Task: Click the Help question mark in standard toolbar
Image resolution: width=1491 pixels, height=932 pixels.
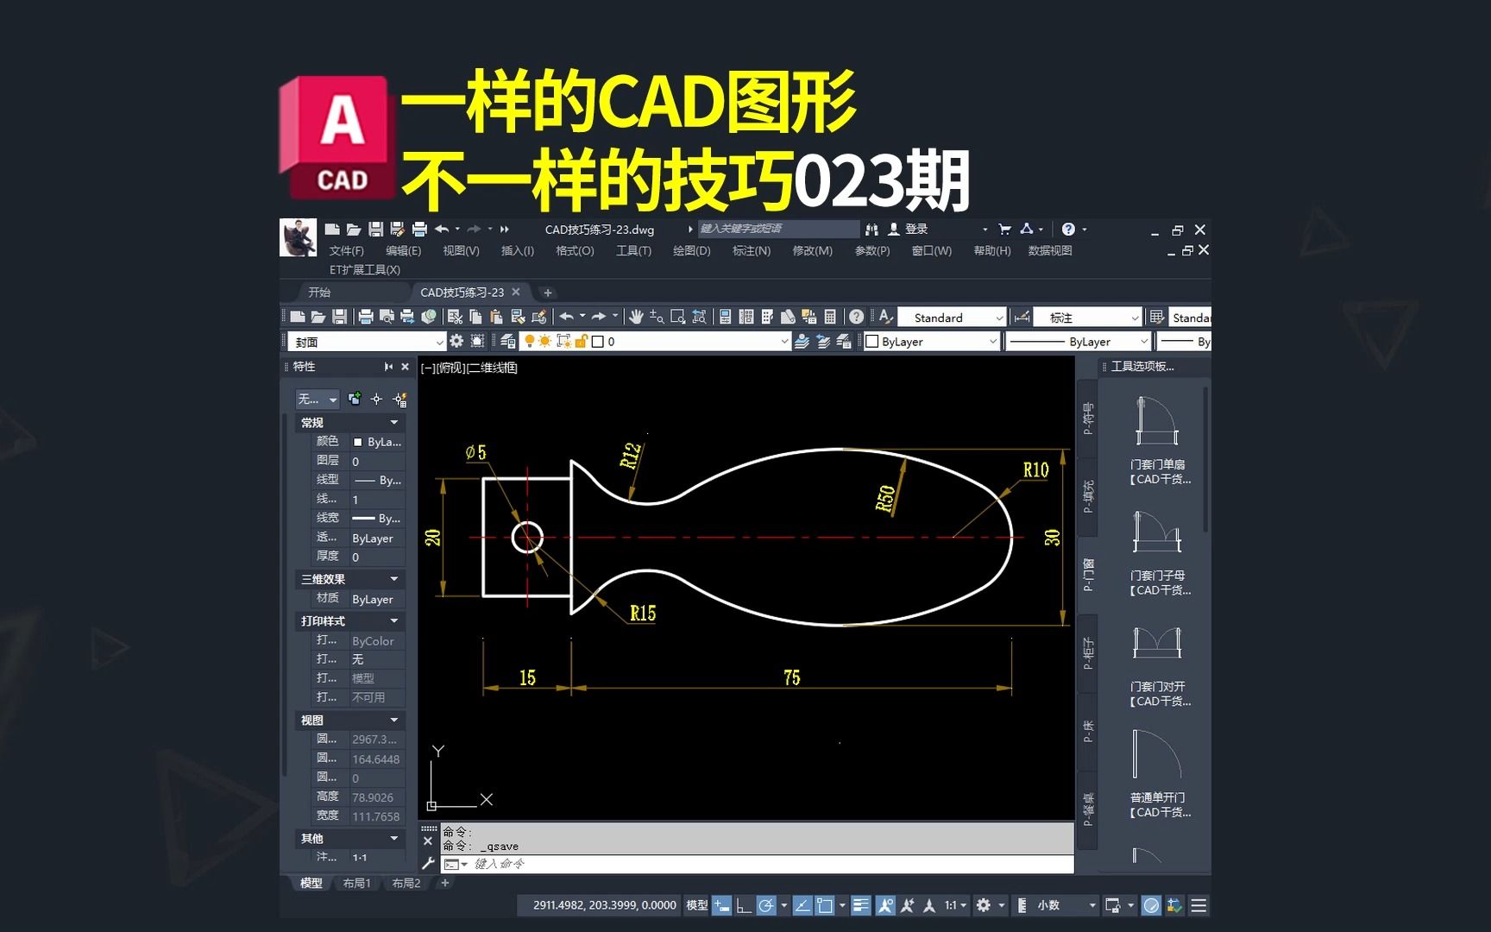Action: click(x=856, y=317)
